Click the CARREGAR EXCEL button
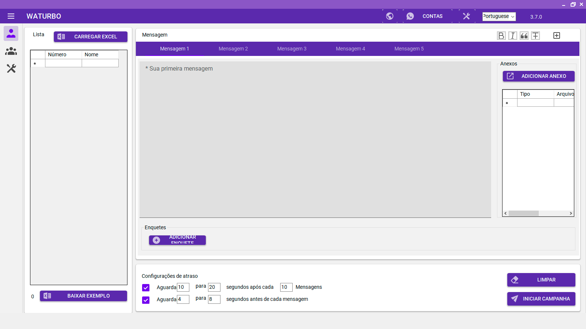586x329 pixels. (x=90, y=37)
